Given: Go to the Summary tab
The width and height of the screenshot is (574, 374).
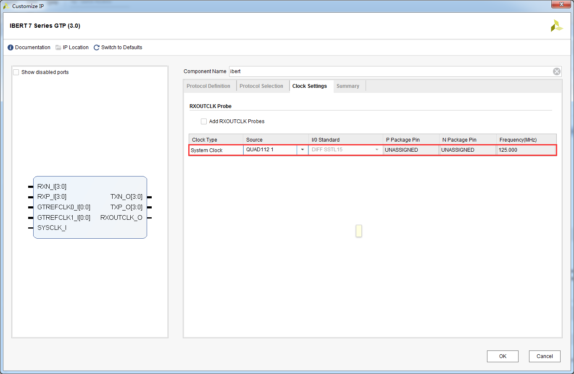Looking at the screenshot, I should 348,86.
